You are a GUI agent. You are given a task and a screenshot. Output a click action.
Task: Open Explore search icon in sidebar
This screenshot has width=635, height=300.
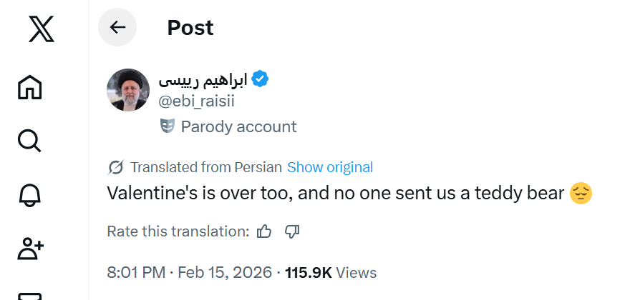[x=29, y=141]
